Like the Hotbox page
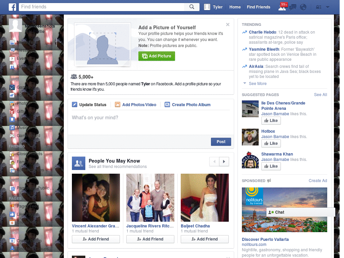 pyautogui.click(x=271, y=143)
